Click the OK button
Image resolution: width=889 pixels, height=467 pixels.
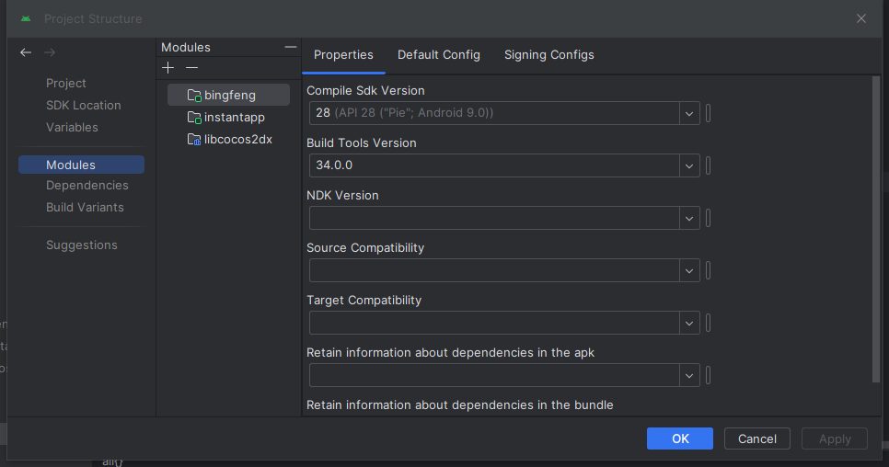[x=680, y=439]
